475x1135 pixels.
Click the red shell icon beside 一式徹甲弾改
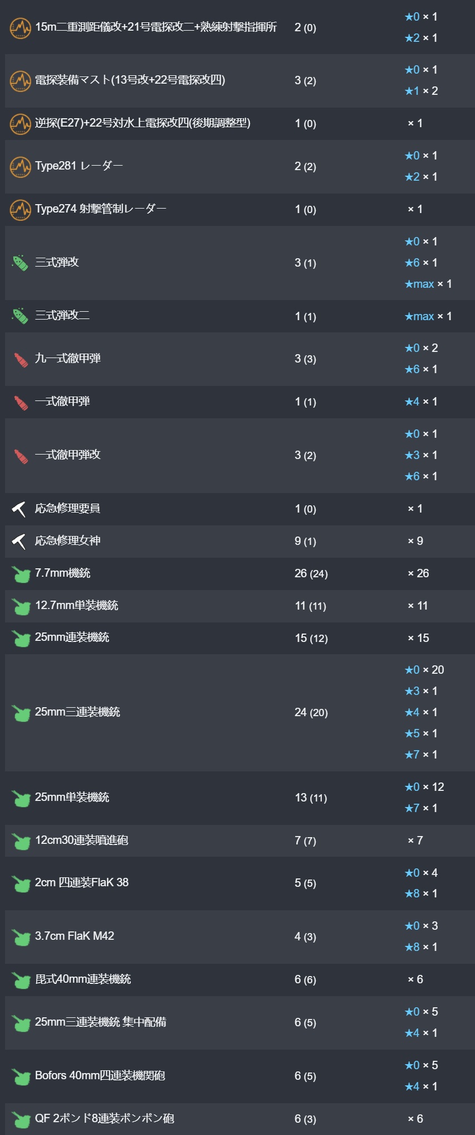pyautogui.click(x=21, y=456)
